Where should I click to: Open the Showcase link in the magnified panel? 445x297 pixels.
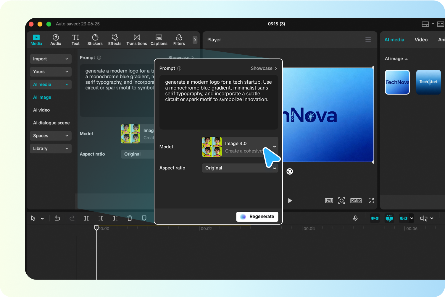point(264,68)
